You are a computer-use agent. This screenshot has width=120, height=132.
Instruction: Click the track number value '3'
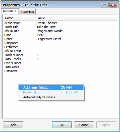pyautogui.click(x=38, y=55)
